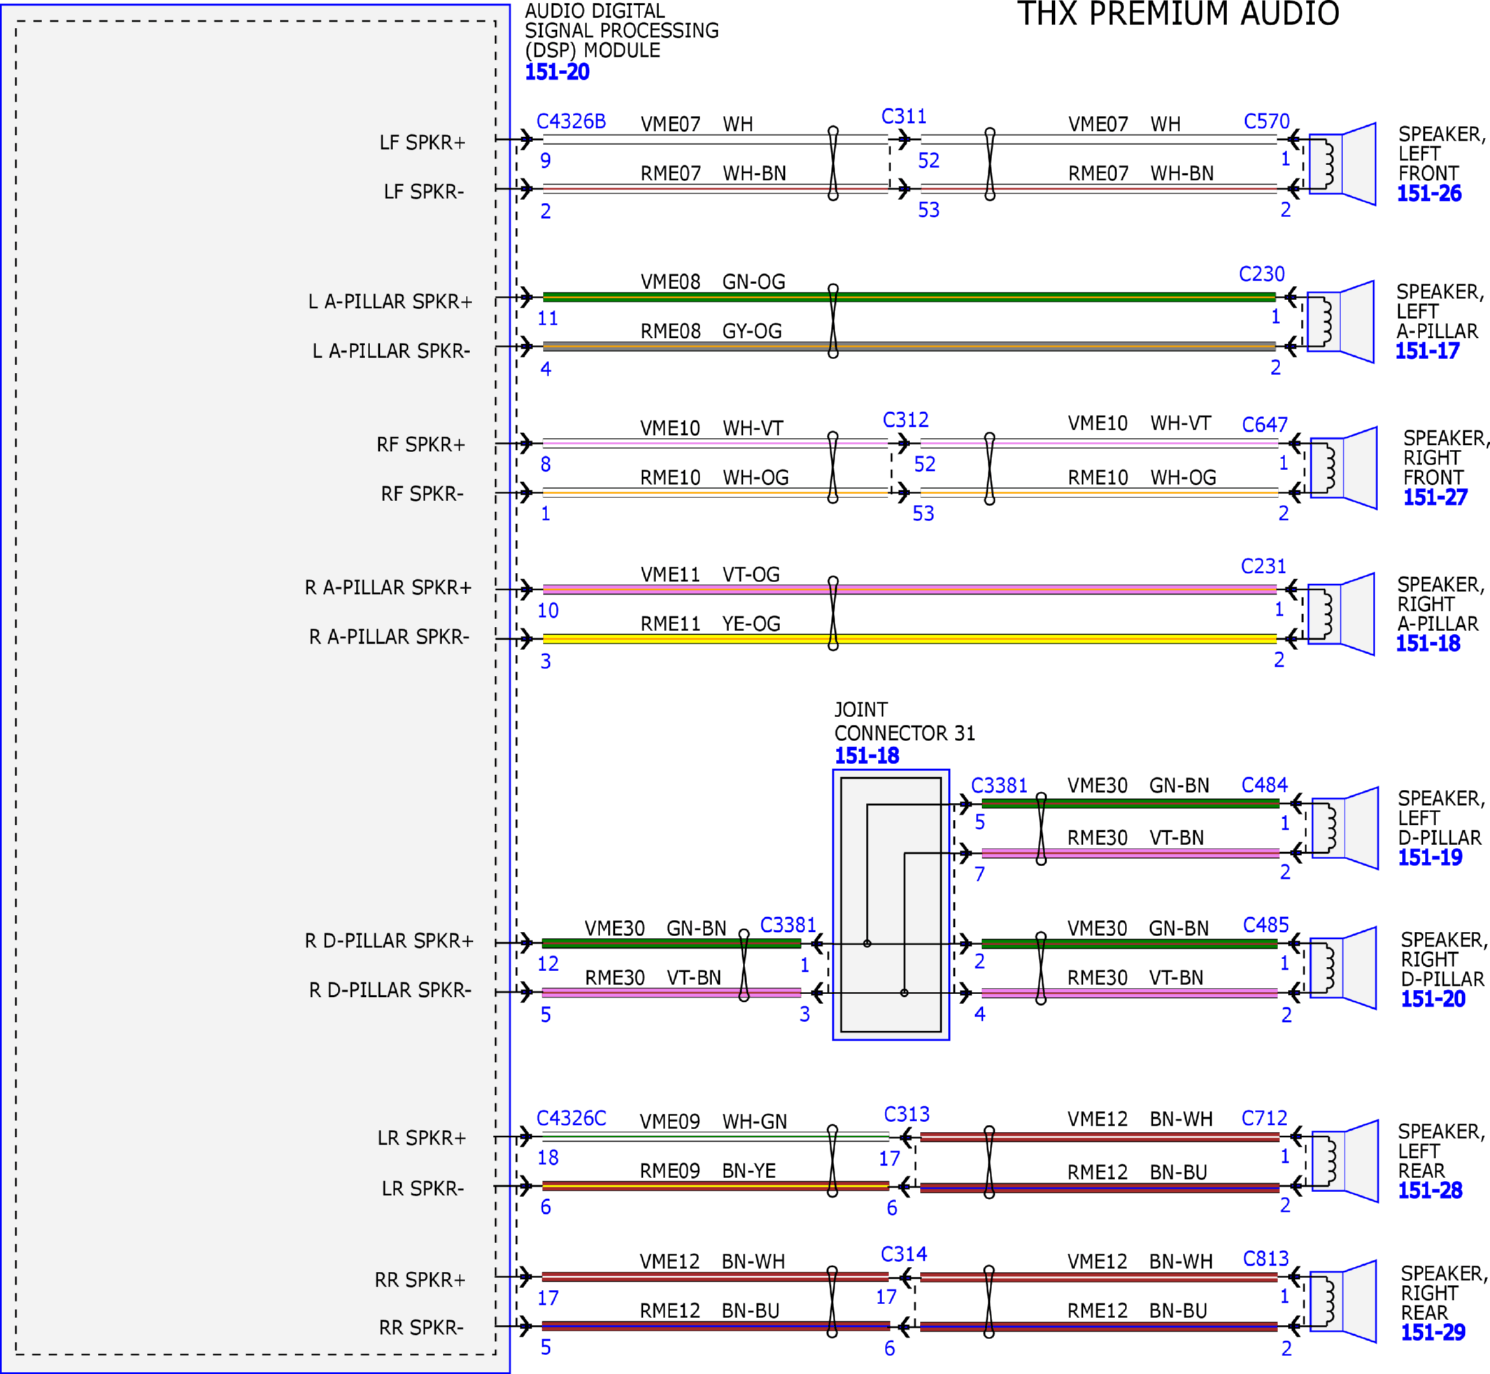Click the LR SPKR+ pin label
The width and height of the screenshot is (1490, 1374).
422,1138
